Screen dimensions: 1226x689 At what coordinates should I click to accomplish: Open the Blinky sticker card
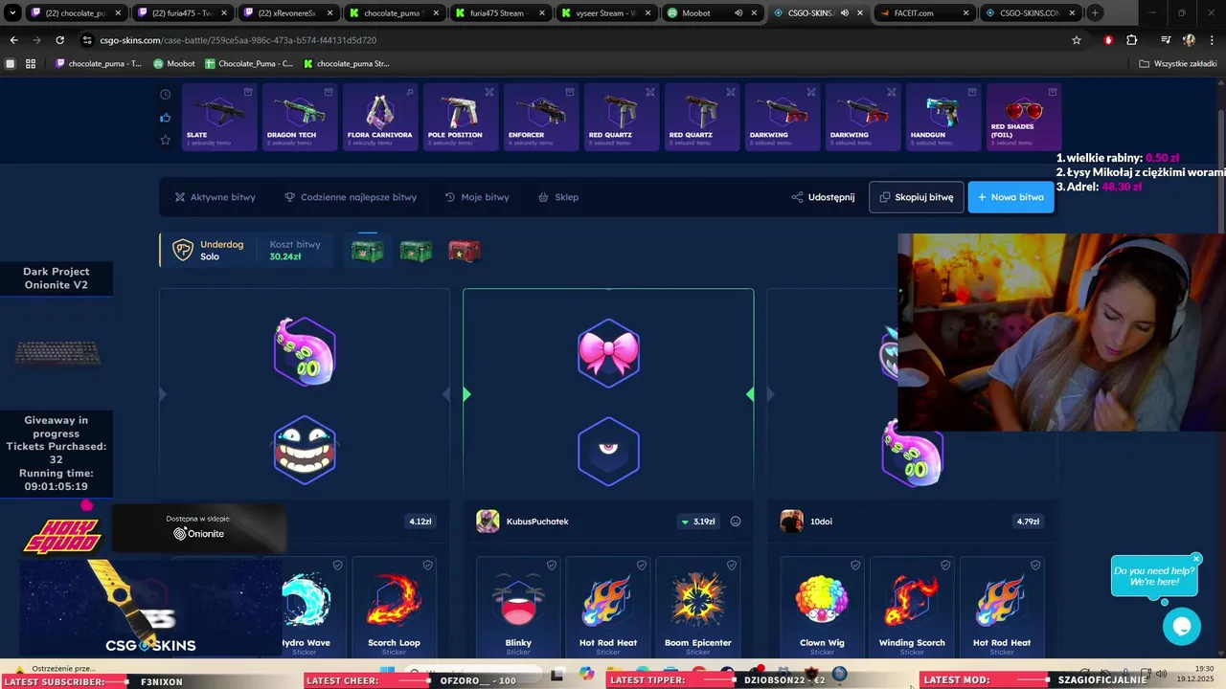pos(518,608)
